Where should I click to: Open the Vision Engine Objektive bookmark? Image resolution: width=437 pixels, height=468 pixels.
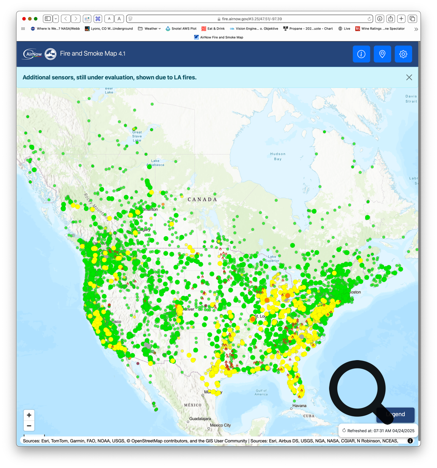coord(254,28)
